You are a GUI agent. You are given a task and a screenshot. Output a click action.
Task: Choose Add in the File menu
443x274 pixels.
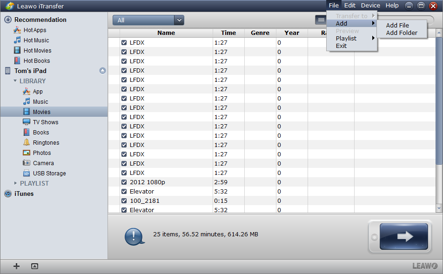tap(352, 23)
